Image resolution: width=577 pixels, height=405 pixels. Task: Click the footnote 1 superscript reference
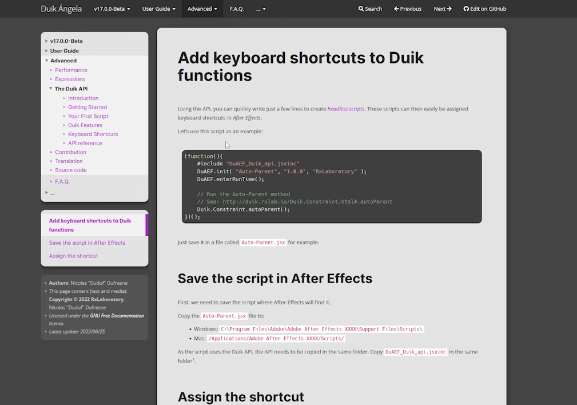pos(194,359)
